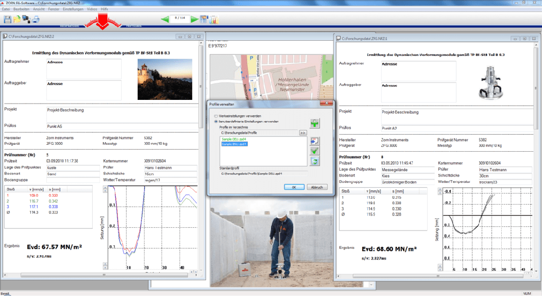The width and height of the screenshot is (542, 296).
Task: Click Bodengruppe field Grobkörniger Boden
Action: [x=408, y=182]
